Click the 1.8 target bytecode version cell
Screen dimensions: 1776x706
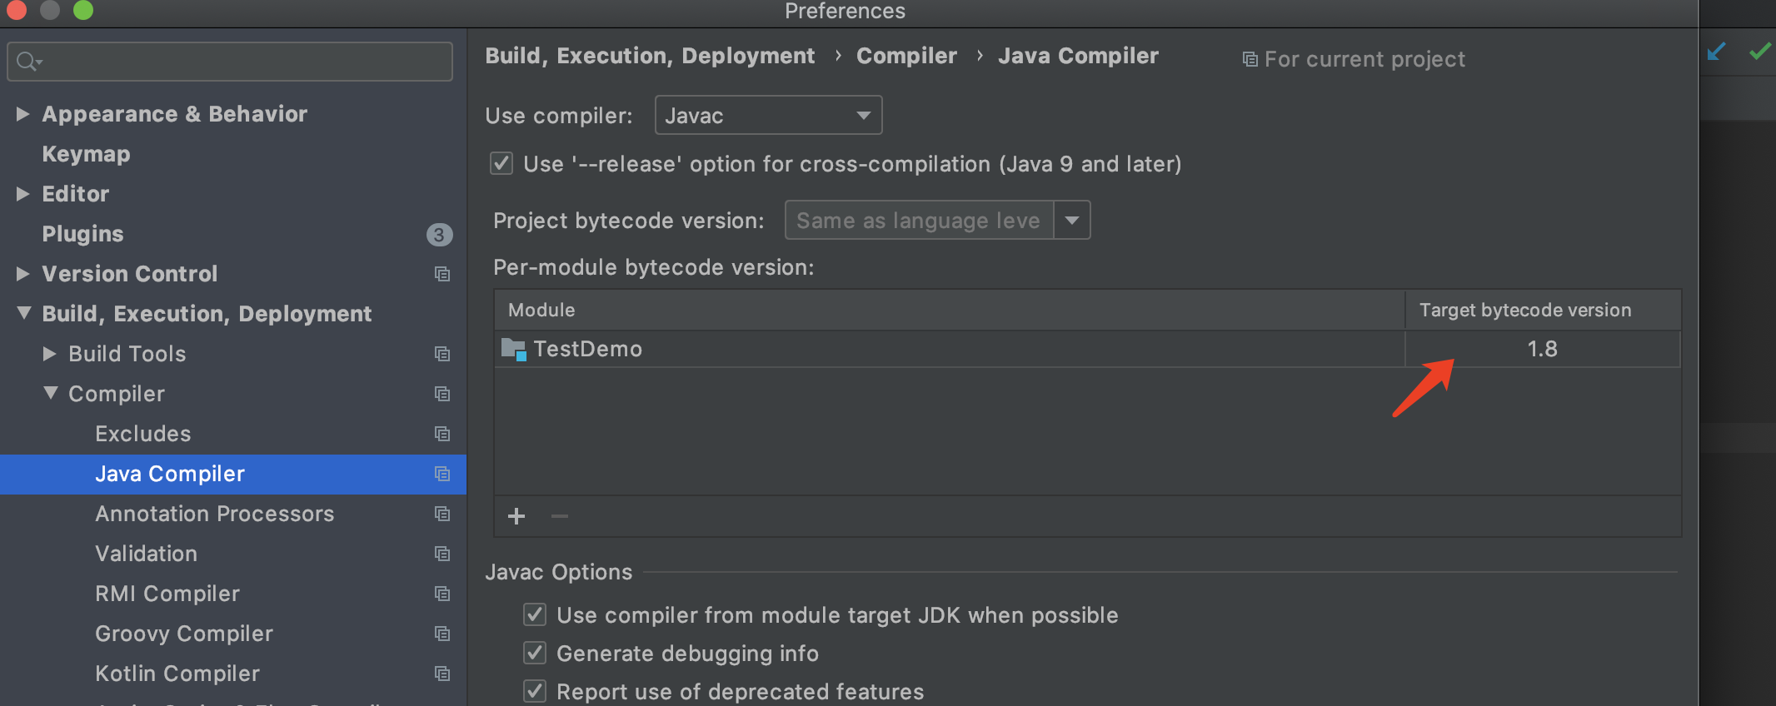tap(1542, 349)
